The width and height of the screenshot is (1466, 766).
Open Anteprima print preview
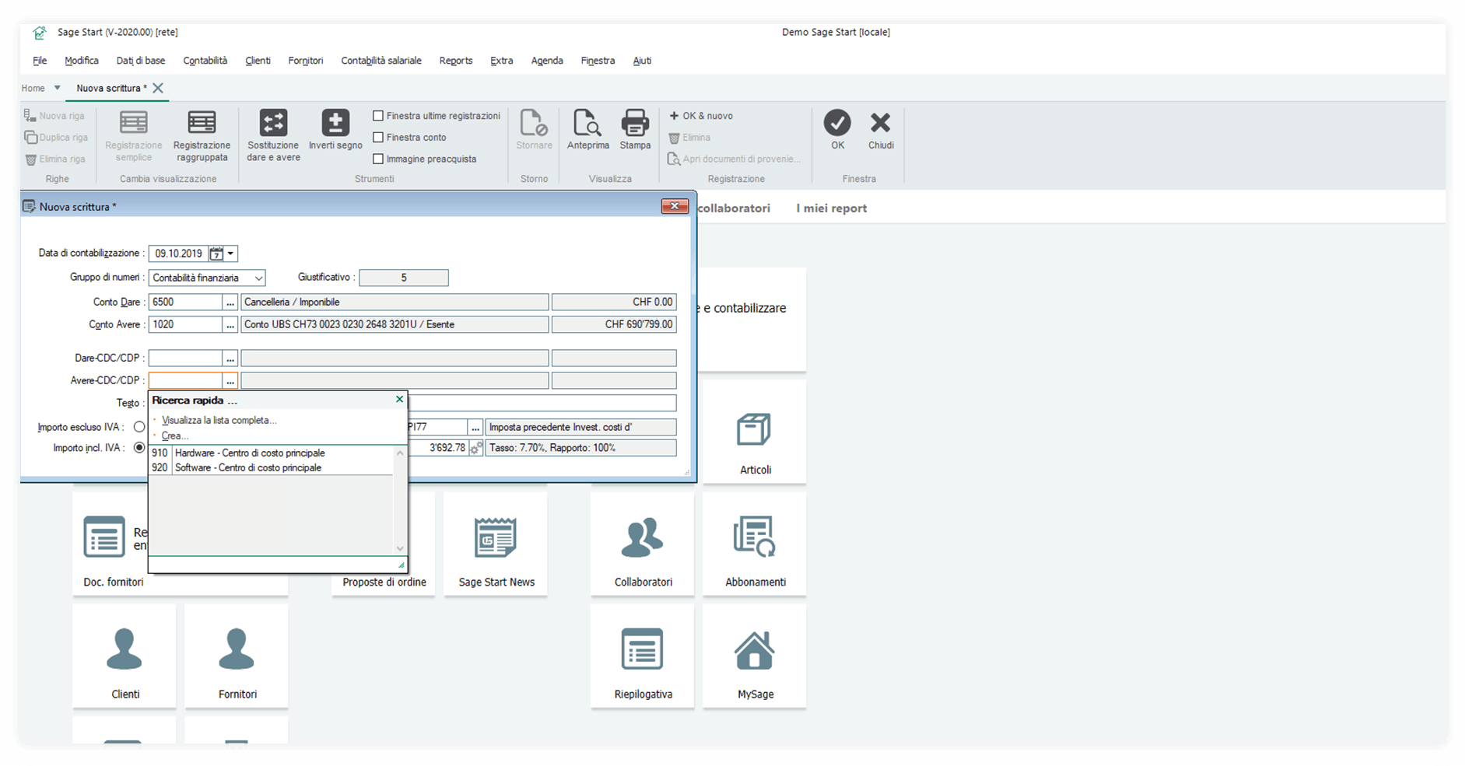587,123
